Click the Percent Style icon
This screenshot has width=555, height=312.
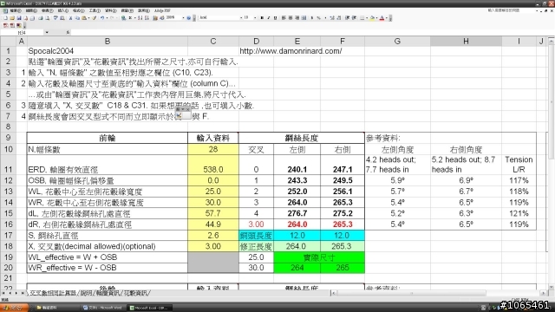click(318, 17)
